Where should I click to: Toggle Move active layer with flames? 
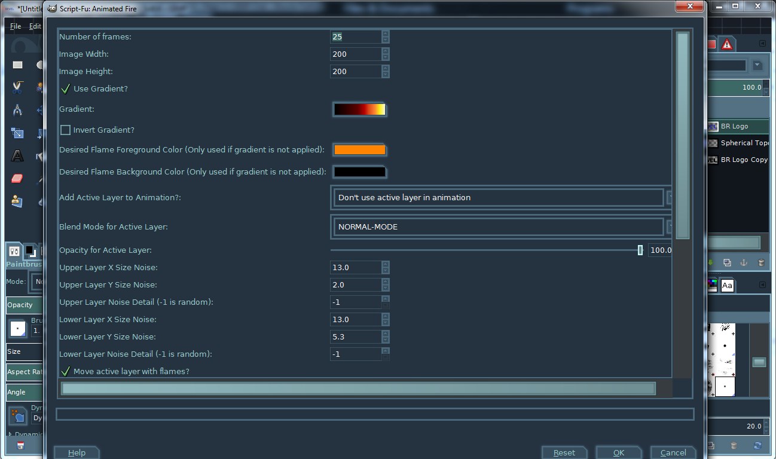[66, 371]
